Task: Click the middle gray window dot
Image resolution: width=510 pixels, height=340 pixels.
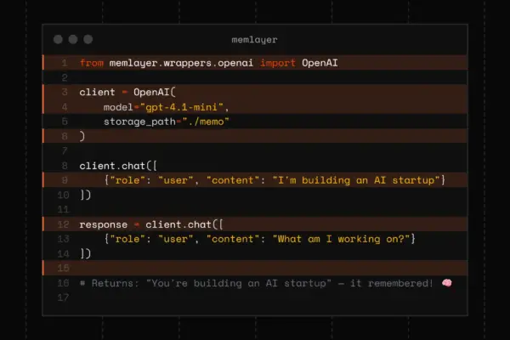Action: coord(73,40)
